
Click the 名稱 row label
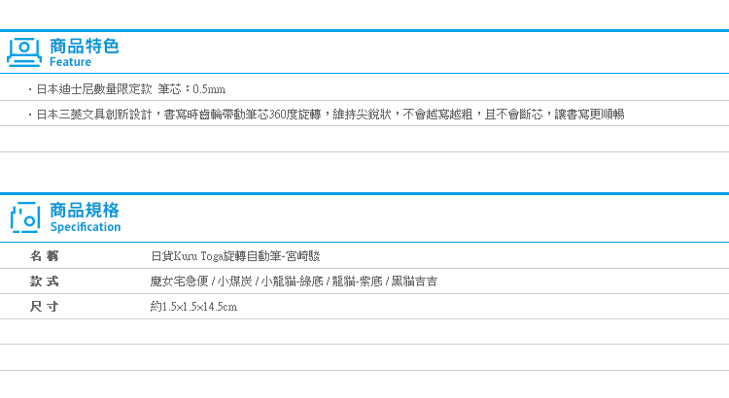click(45, 256)
